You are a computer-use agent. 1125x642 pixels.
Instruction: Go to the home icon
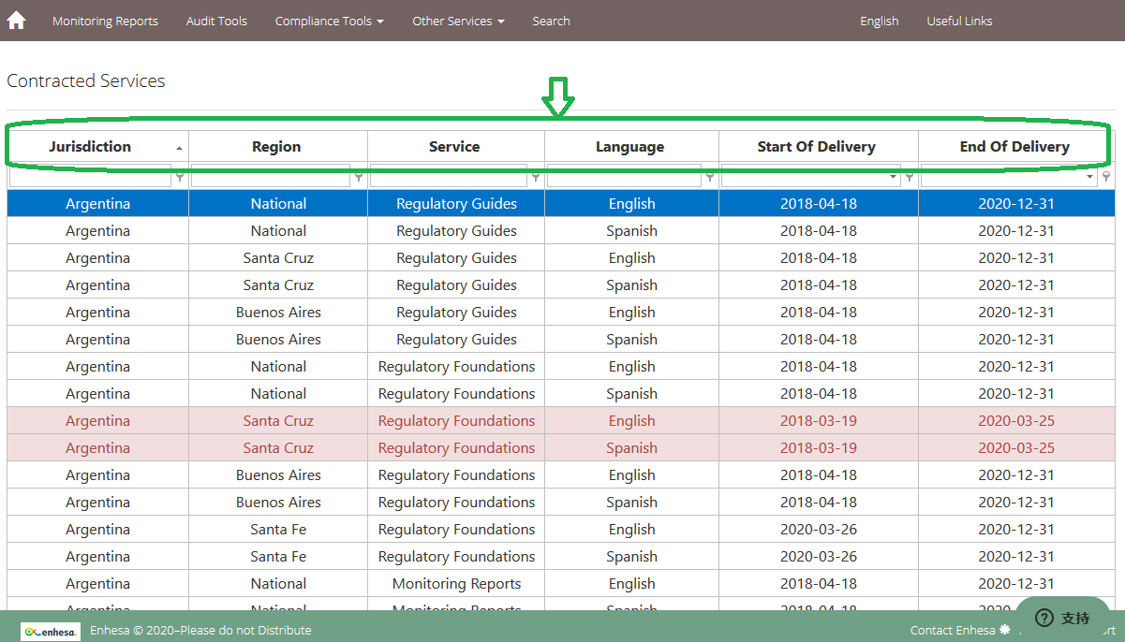16,20
